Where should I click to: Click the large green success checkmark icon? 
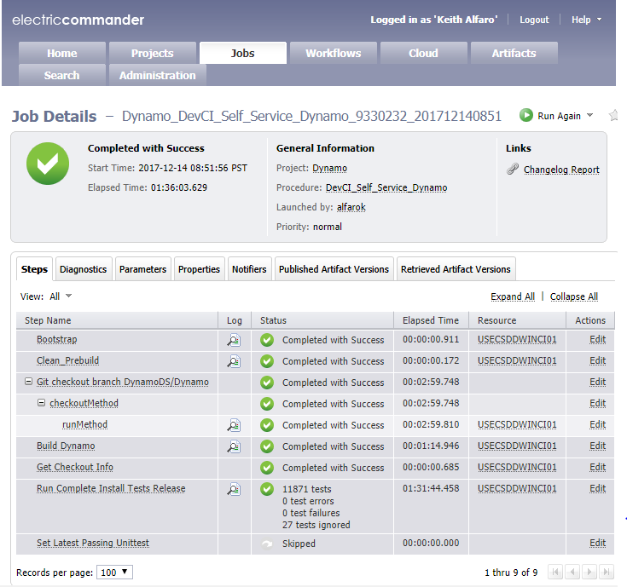[48, 164]
